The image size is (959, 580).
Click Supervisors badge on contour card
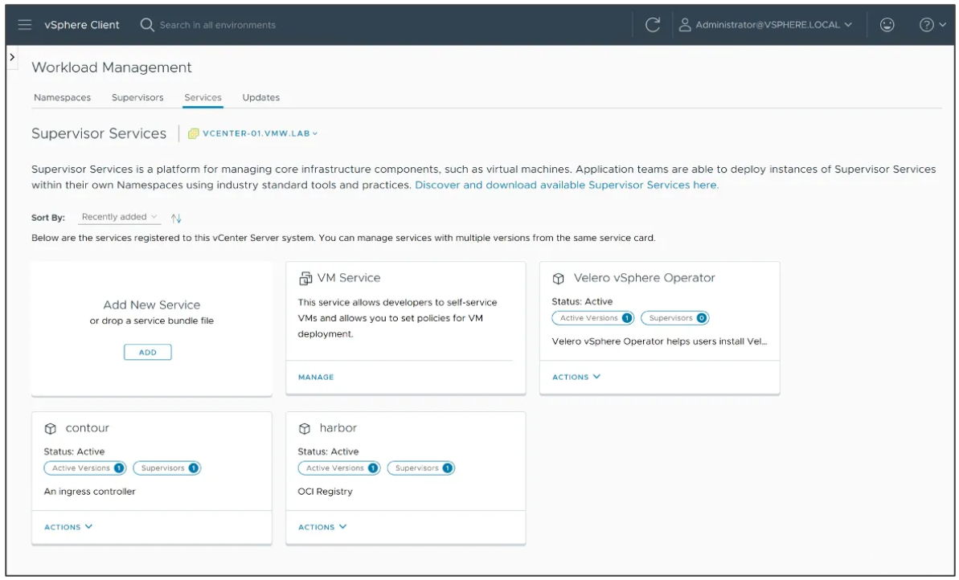166,468
